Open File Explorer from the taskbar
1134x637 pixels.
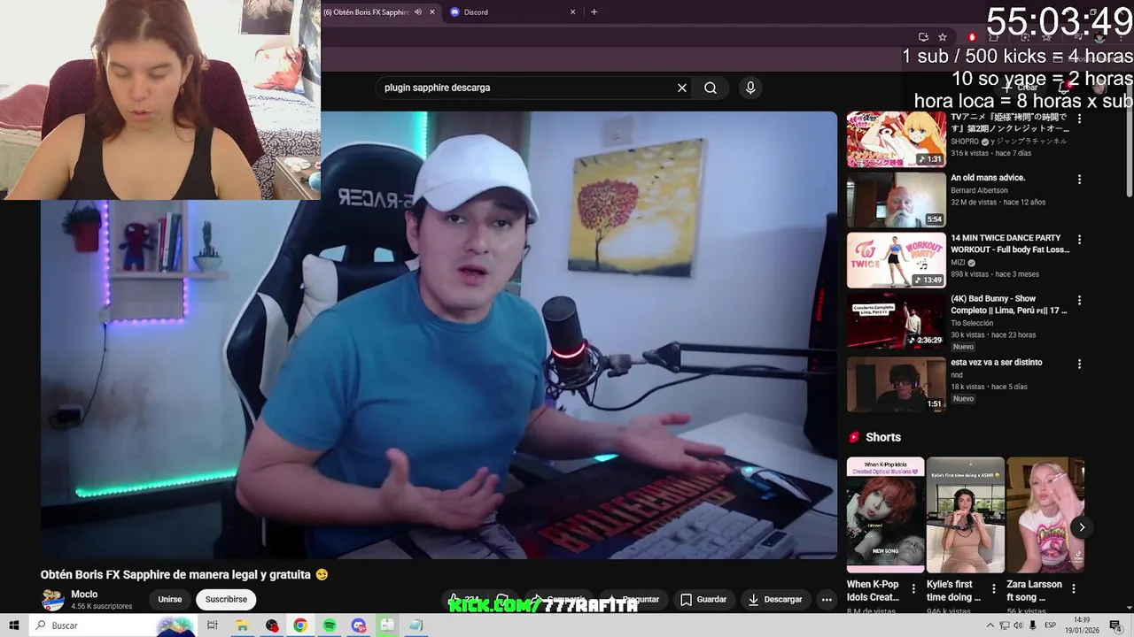[242, 625]
